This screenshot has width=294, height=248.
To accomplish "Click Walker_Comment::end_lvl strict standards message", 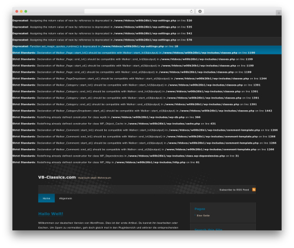I will [x=143, y=137].
